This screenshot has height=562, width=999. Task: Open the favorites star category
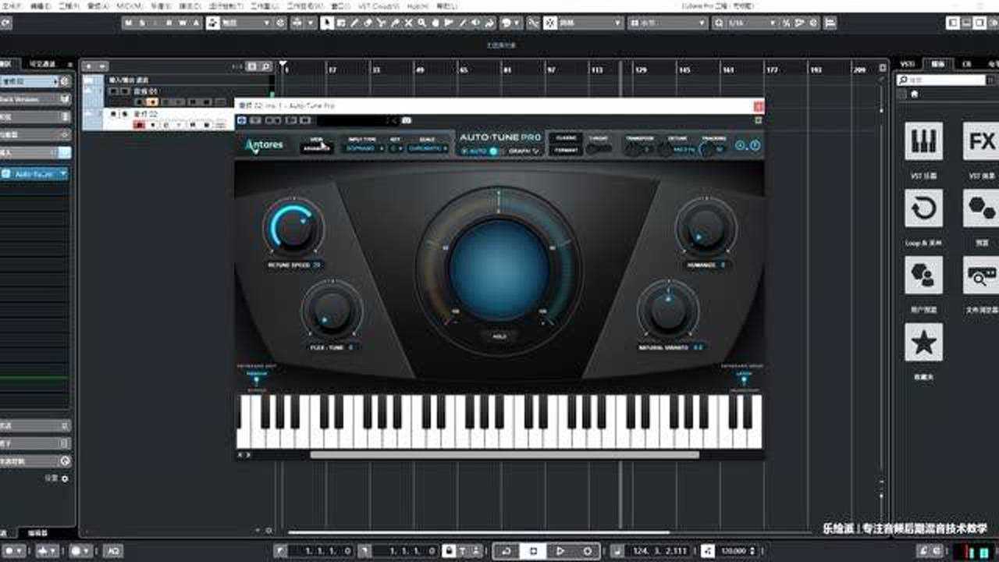[923, 342]
